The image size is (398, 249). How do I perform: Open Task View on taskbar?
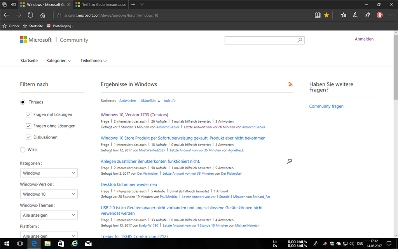pyautogui.click(x=20, y=244)
